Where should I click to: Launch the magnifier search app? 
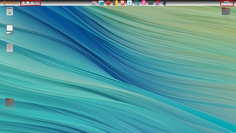[x=136, y=3]
